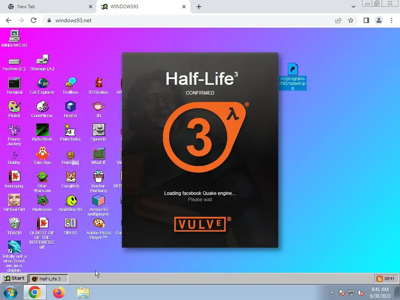Go back with the browser back arrow
The width and height of the screenshot is (400, 300).
(x=9, y=20)
